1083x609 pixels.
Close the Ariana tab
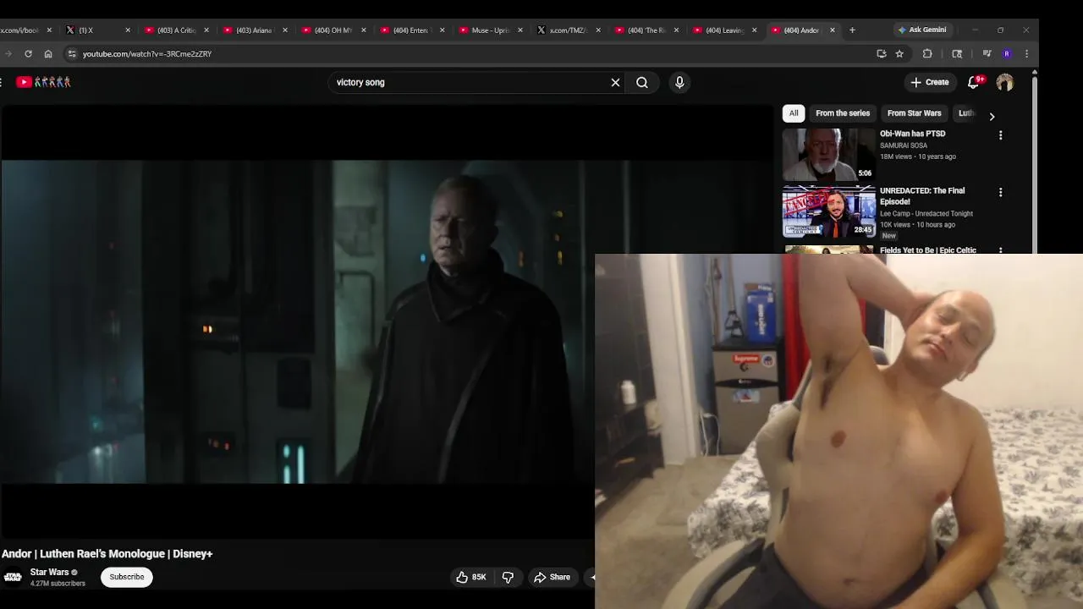click(284, 30)
